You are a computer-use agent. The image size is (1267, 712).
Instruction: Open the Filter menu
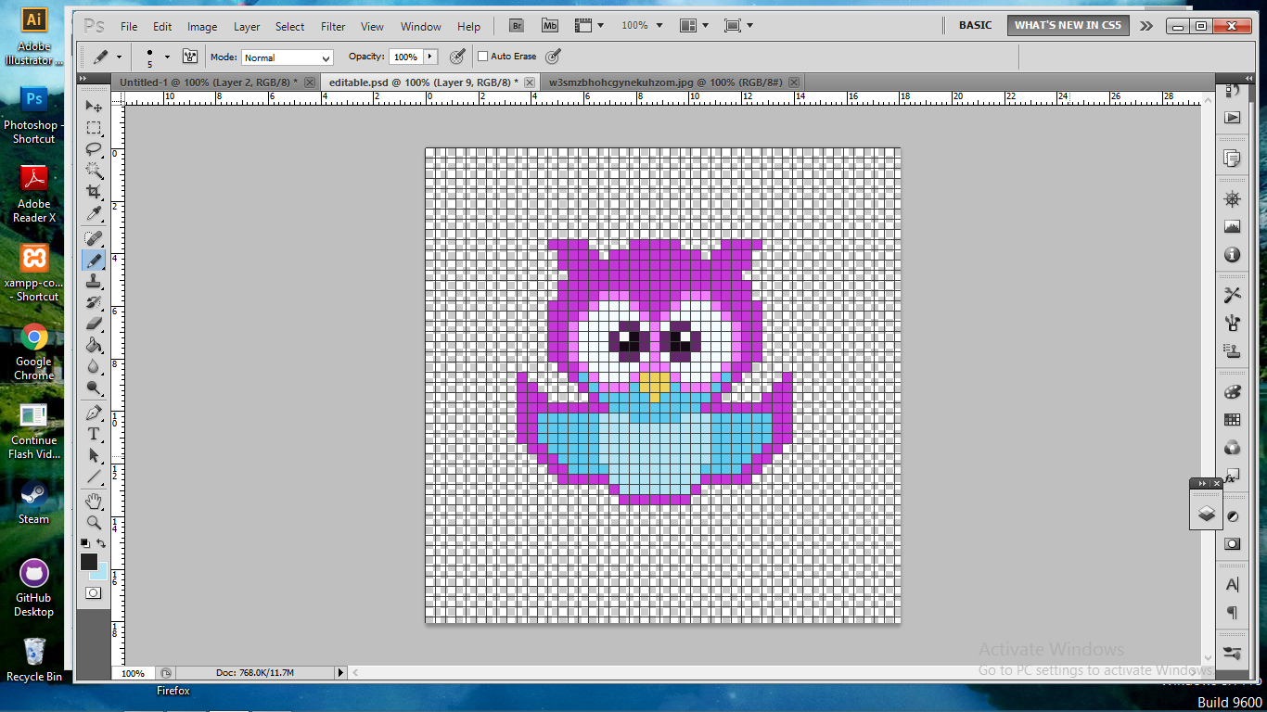pyautogui.click(x=333, y=27)
